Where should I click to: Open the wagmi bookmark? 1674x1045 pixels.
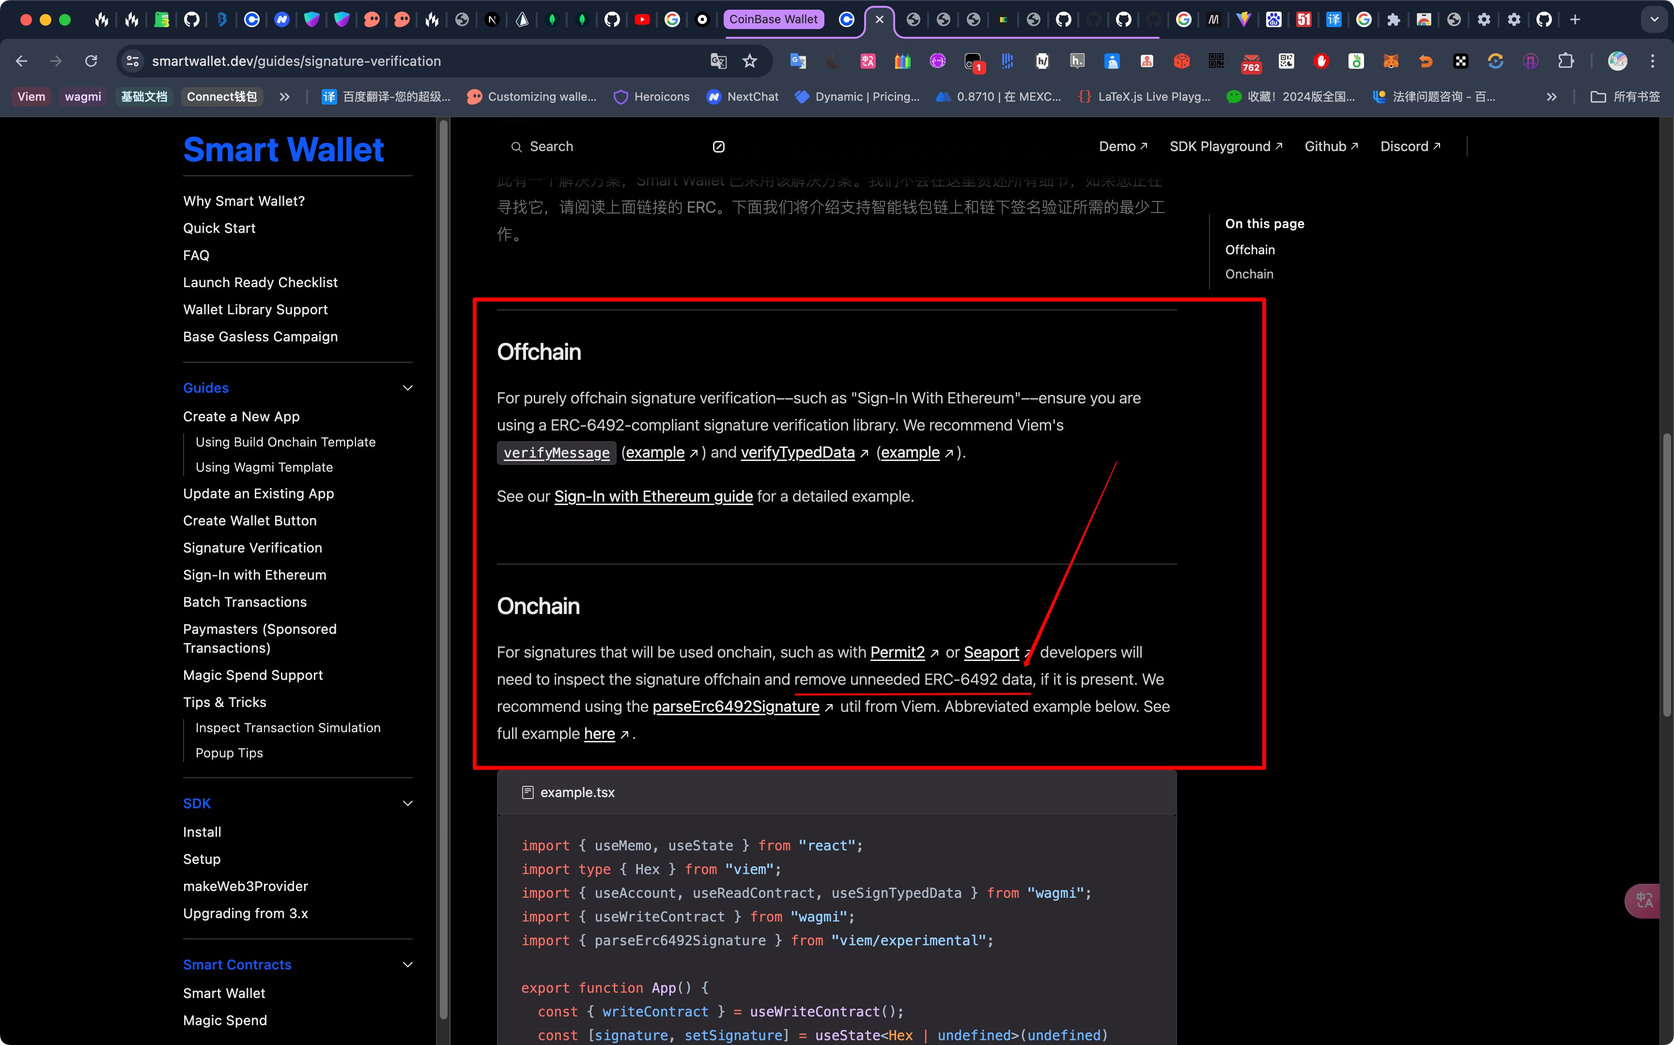pyautogui.click(x=83, y=97)
